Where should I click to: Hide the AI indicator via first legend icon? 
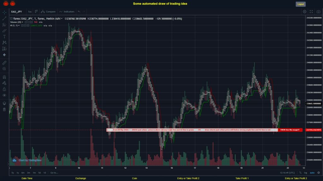[22, 26]
